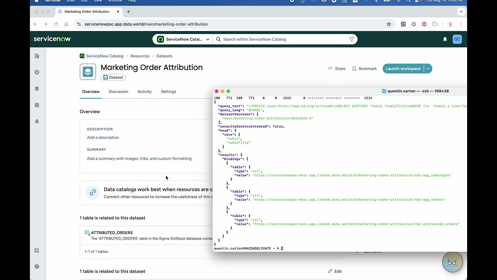Click the Share button

coord(337,68)
